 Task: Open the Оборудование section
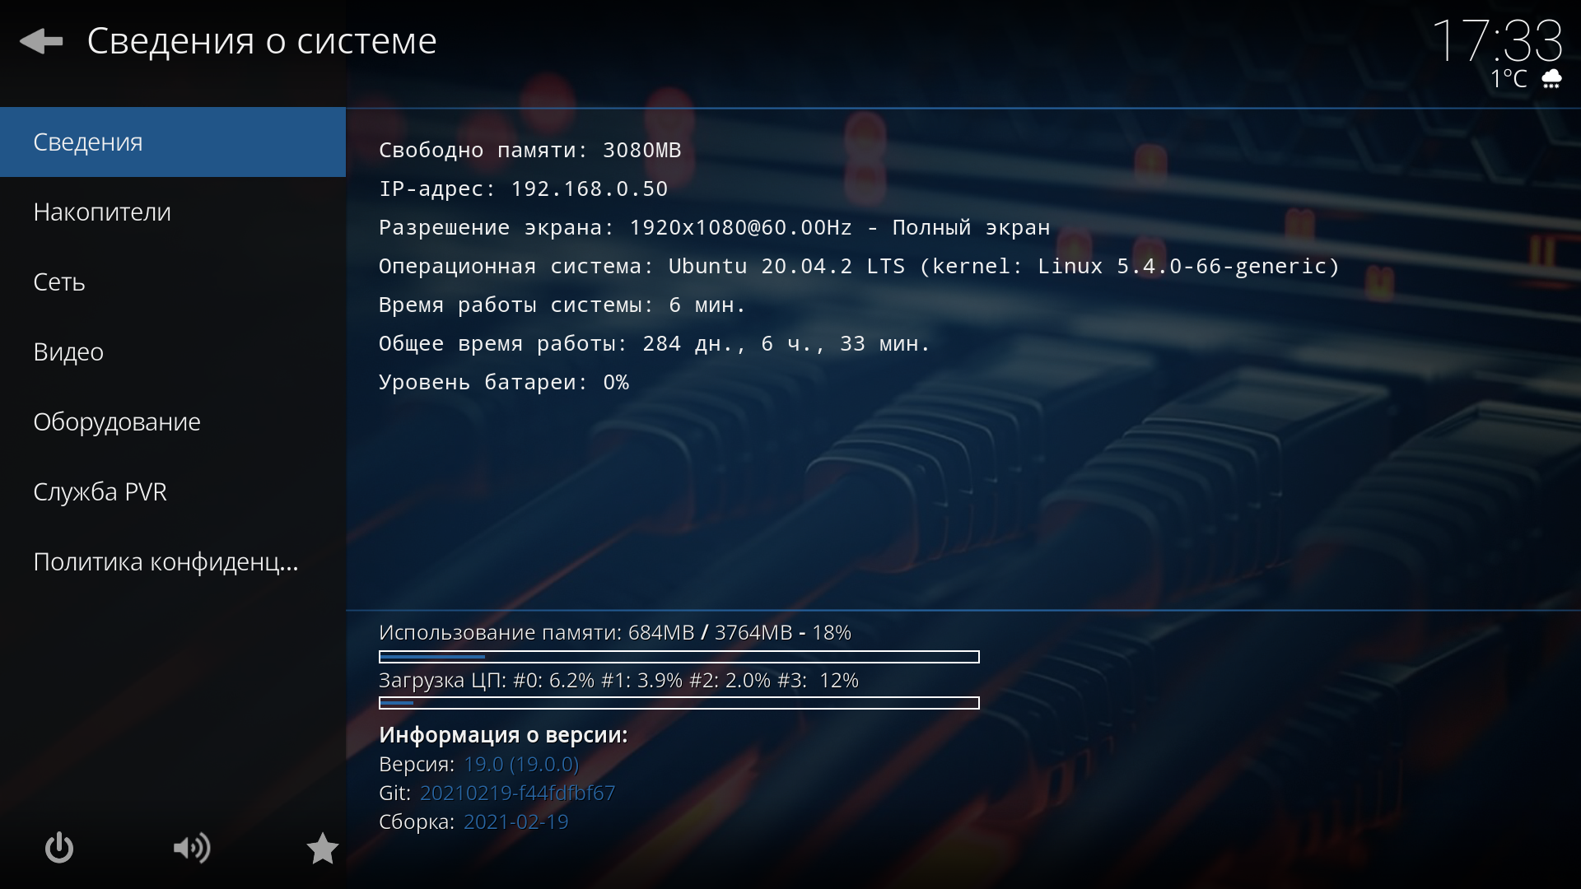pyautogui.click(x=173, y=421)
